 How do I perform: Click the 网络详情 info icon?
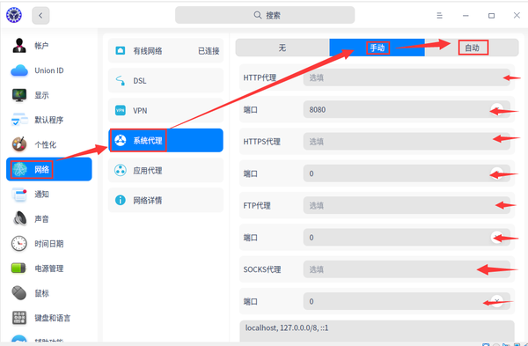tap(121, 200)
